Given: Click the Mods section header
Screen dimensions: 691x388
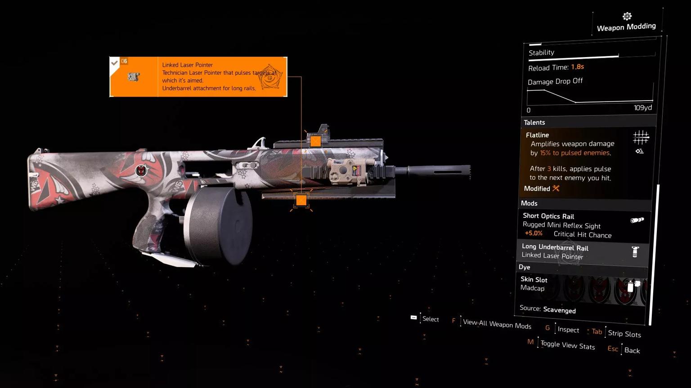Looking at the screenshot, I should (585, 204).
